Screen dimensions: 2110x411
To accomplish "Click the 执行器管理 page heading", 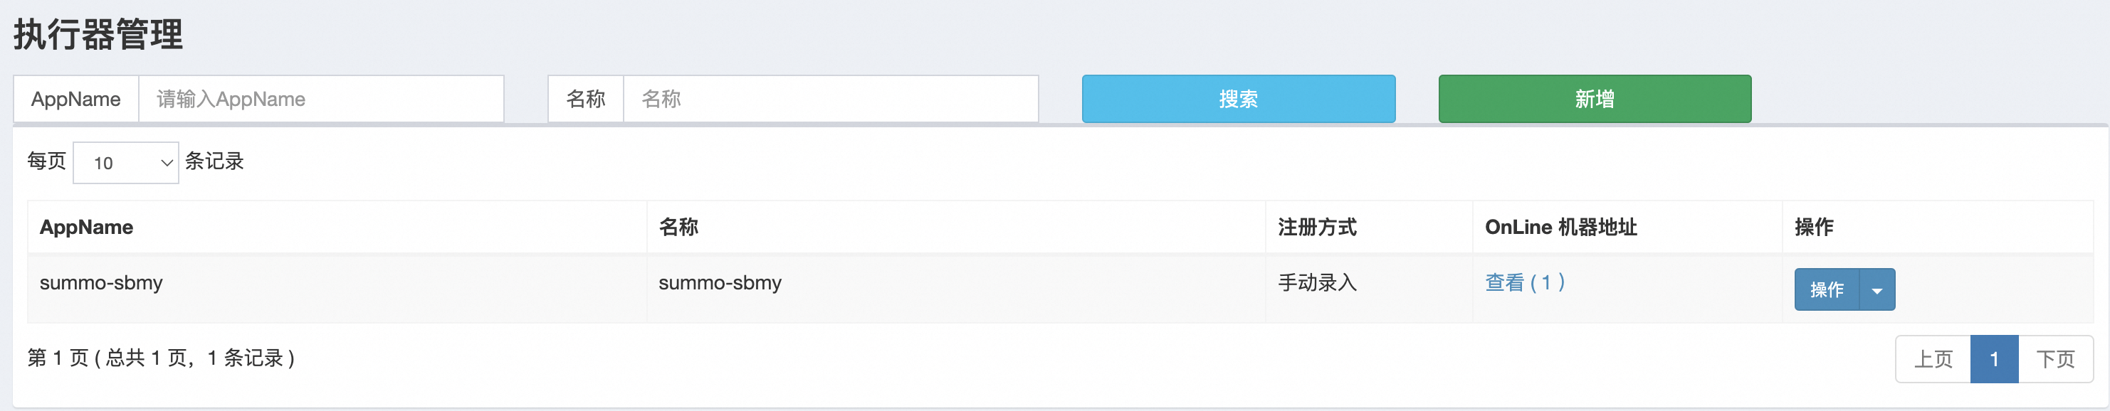I will [98, 34].
